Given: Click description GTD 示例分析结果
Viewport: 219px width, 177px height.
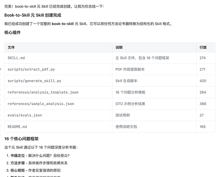Looking at the screenshot, I should coord(130,104).
